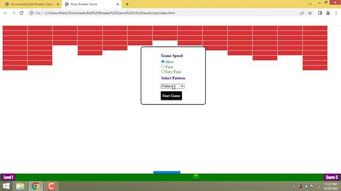Click the Level 1 label
The width and height of the screenshot is (341, 191).
[x=9, y=177]
